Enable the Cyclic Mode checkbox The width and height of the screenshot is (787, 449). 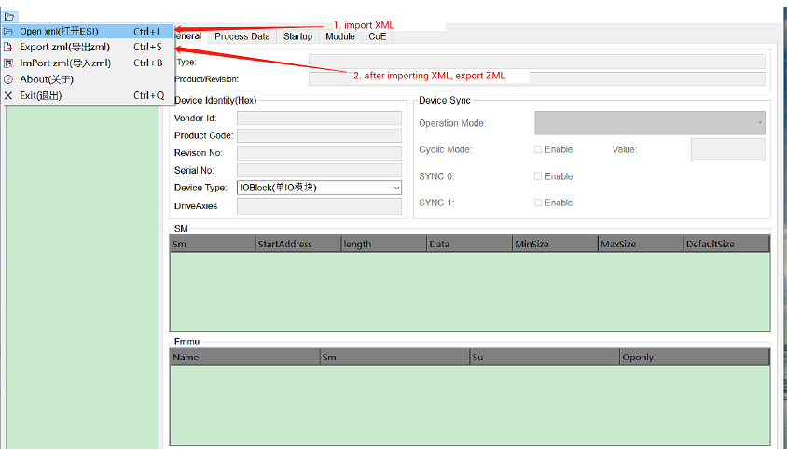coord(538,149)
